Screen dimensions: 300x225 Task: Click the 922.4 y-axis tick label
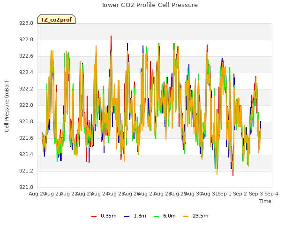[26, 72]
